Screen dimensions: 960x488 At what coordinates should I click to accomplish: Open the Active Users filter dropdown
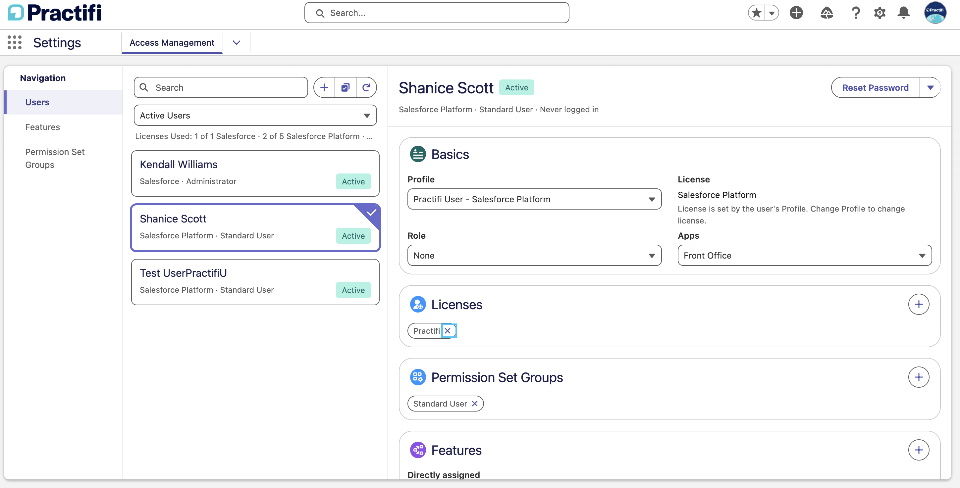pos(255,116)
